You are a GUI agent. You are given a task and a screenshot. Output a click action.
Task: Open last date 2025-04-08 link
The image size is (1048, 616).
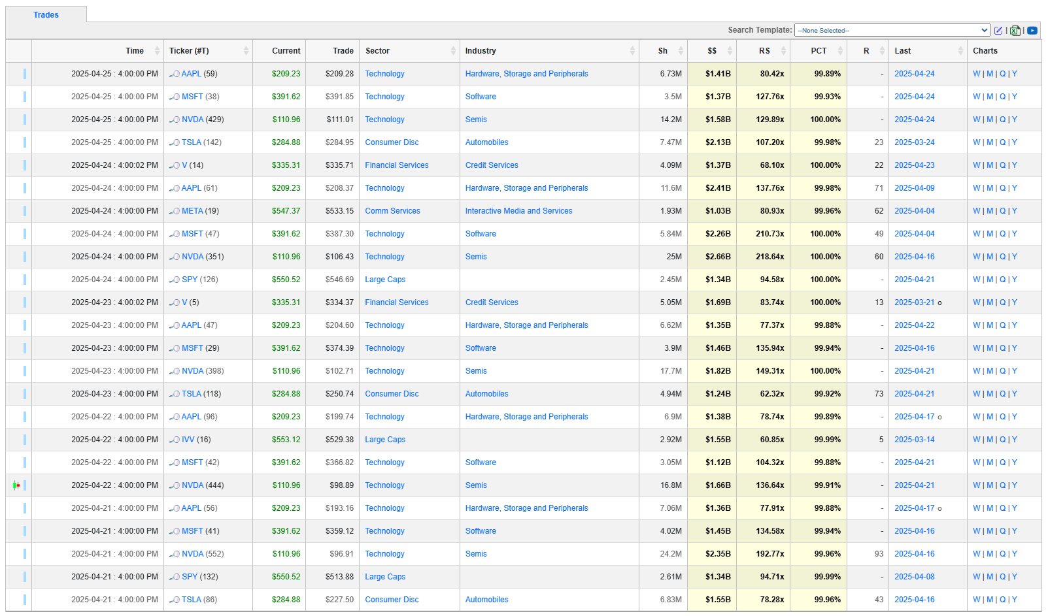(x=914, y=577)
